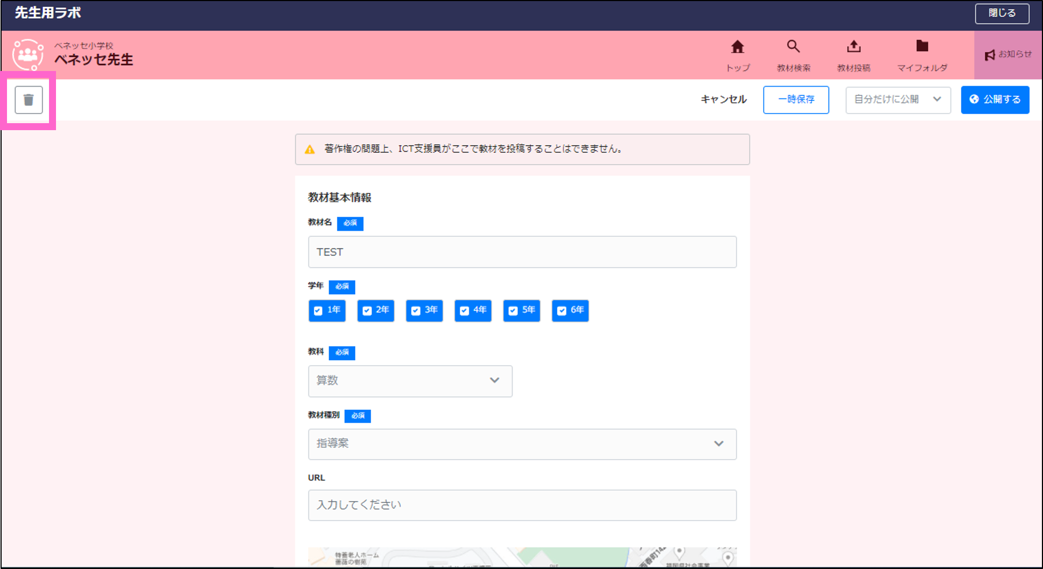Open 教材投稿 via the upload icon
This screenshot has height=569, width=1043.
point(853,47)
